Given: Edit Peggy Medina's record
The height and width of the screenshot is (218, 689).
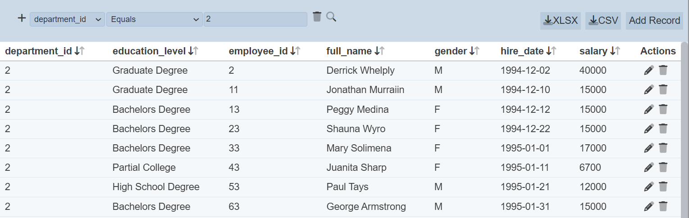Looking at the screenshot, I should click(x=648, y=109).
